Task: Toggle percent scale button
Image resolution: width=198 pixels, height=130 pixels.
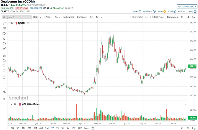Action: click(188, 128)
